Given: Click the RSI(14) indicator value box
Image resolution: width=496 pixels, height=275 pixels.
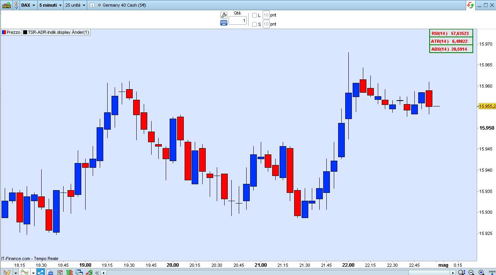Looking at the screenshot, I should coord(451,33).
